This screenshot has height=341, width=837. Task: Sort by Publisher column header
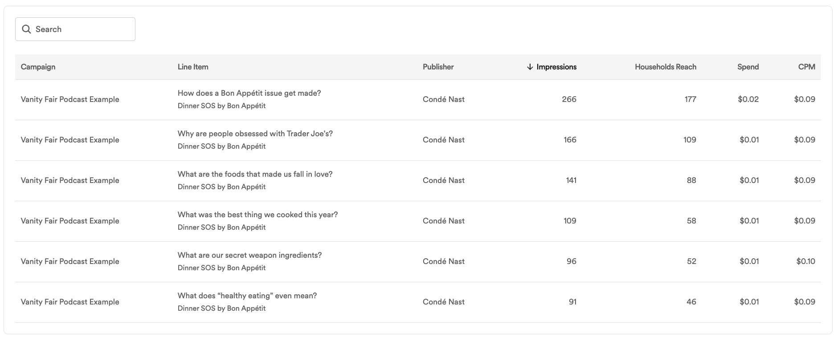point(438,67)
